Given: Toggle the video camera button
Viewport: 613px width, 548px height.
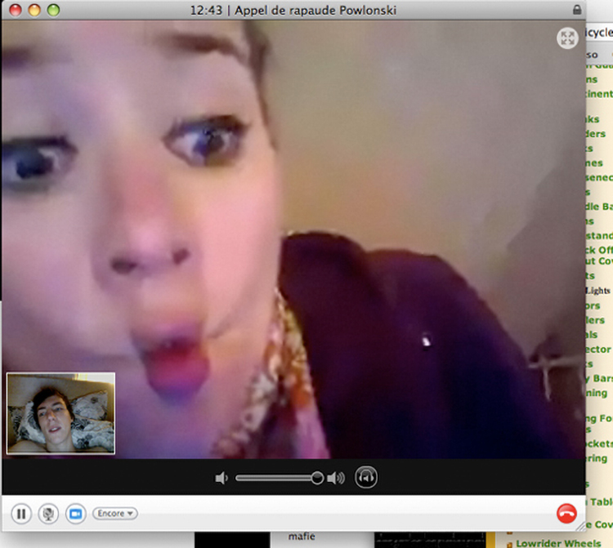Looking at the screenshot, I should point(76,514).
